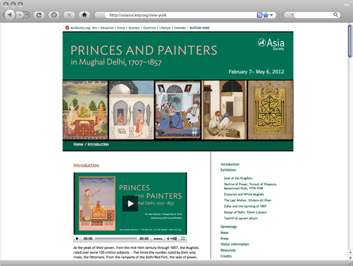The height and width of the screenshot is (266, 353).
Task: Open sidebar Exhibition link
Action: click(228, 170)
